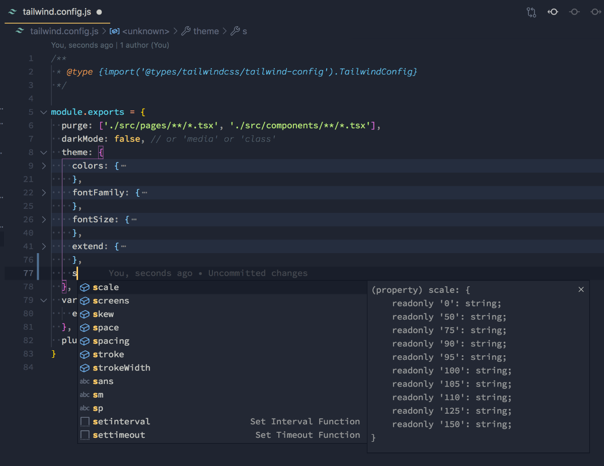The height and width of the screenshot is (466, 604).
Task: Expand the extend object on line 41
Action: 43,246
